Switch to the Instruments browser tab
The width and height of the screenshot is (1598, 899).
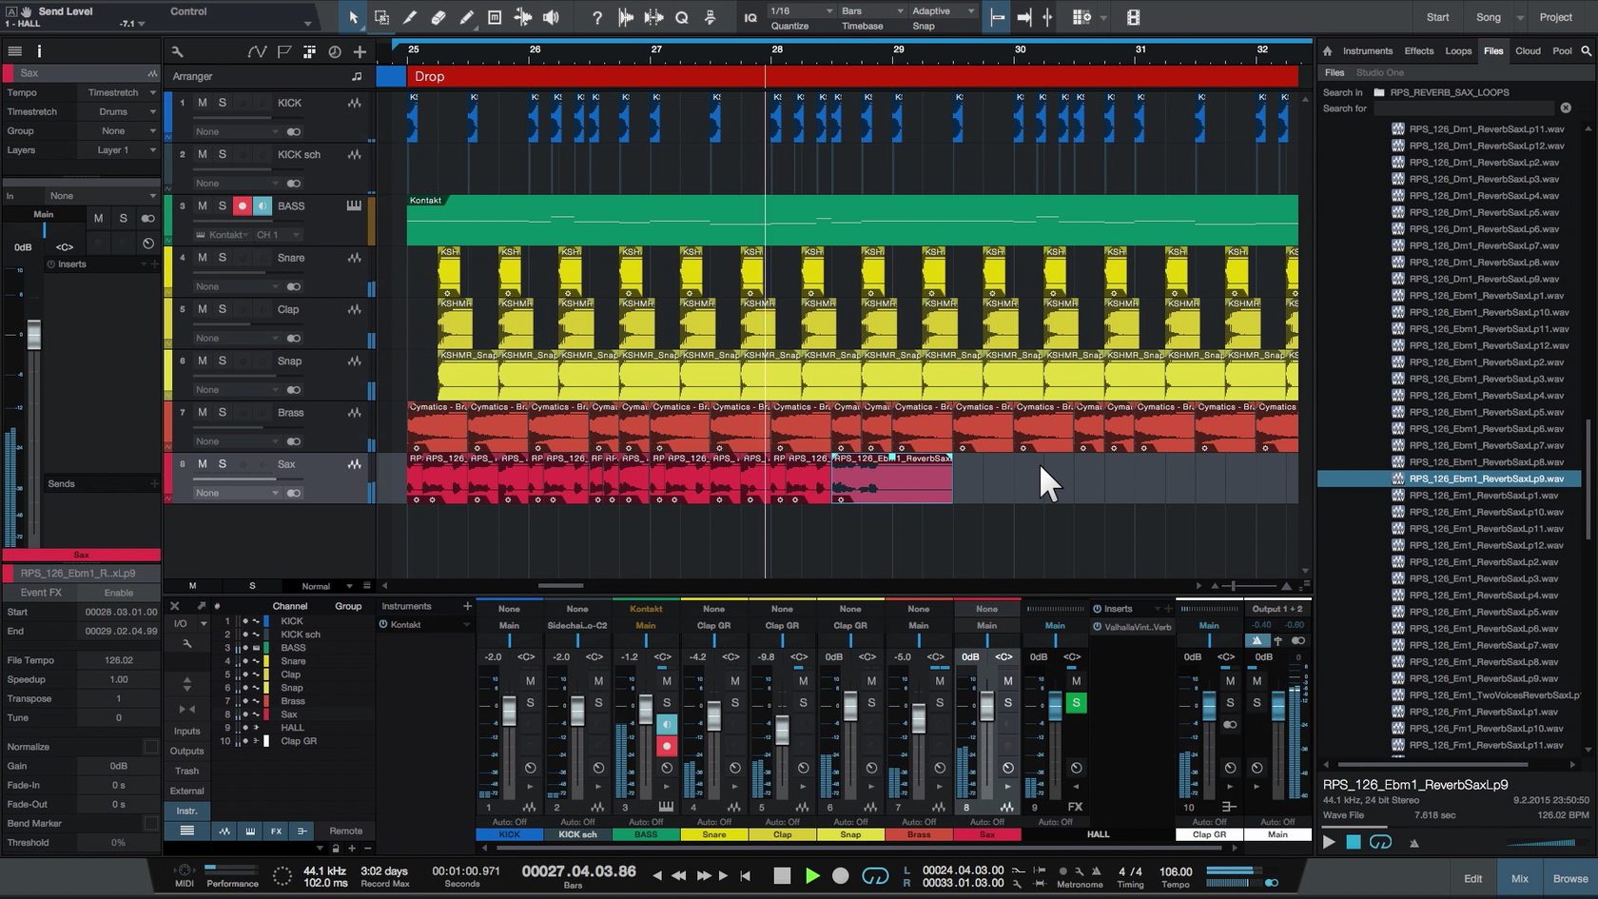(x=1367, y=51)
